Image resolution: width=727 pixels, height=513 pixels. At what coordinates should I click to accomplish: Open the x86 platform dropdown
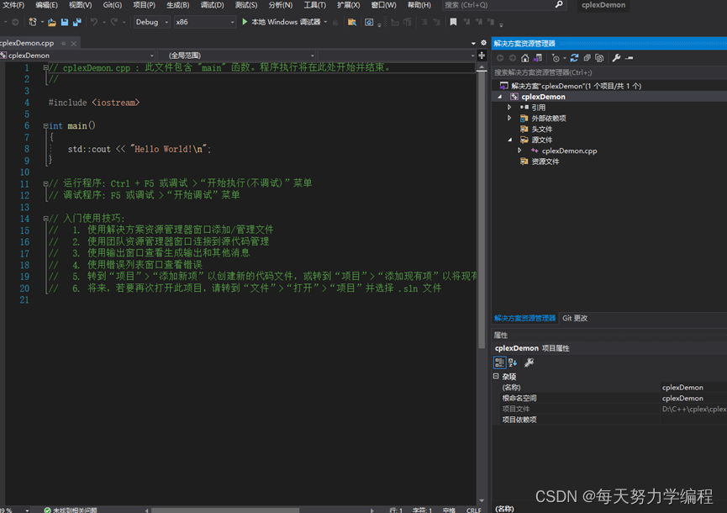click(206, 23)
